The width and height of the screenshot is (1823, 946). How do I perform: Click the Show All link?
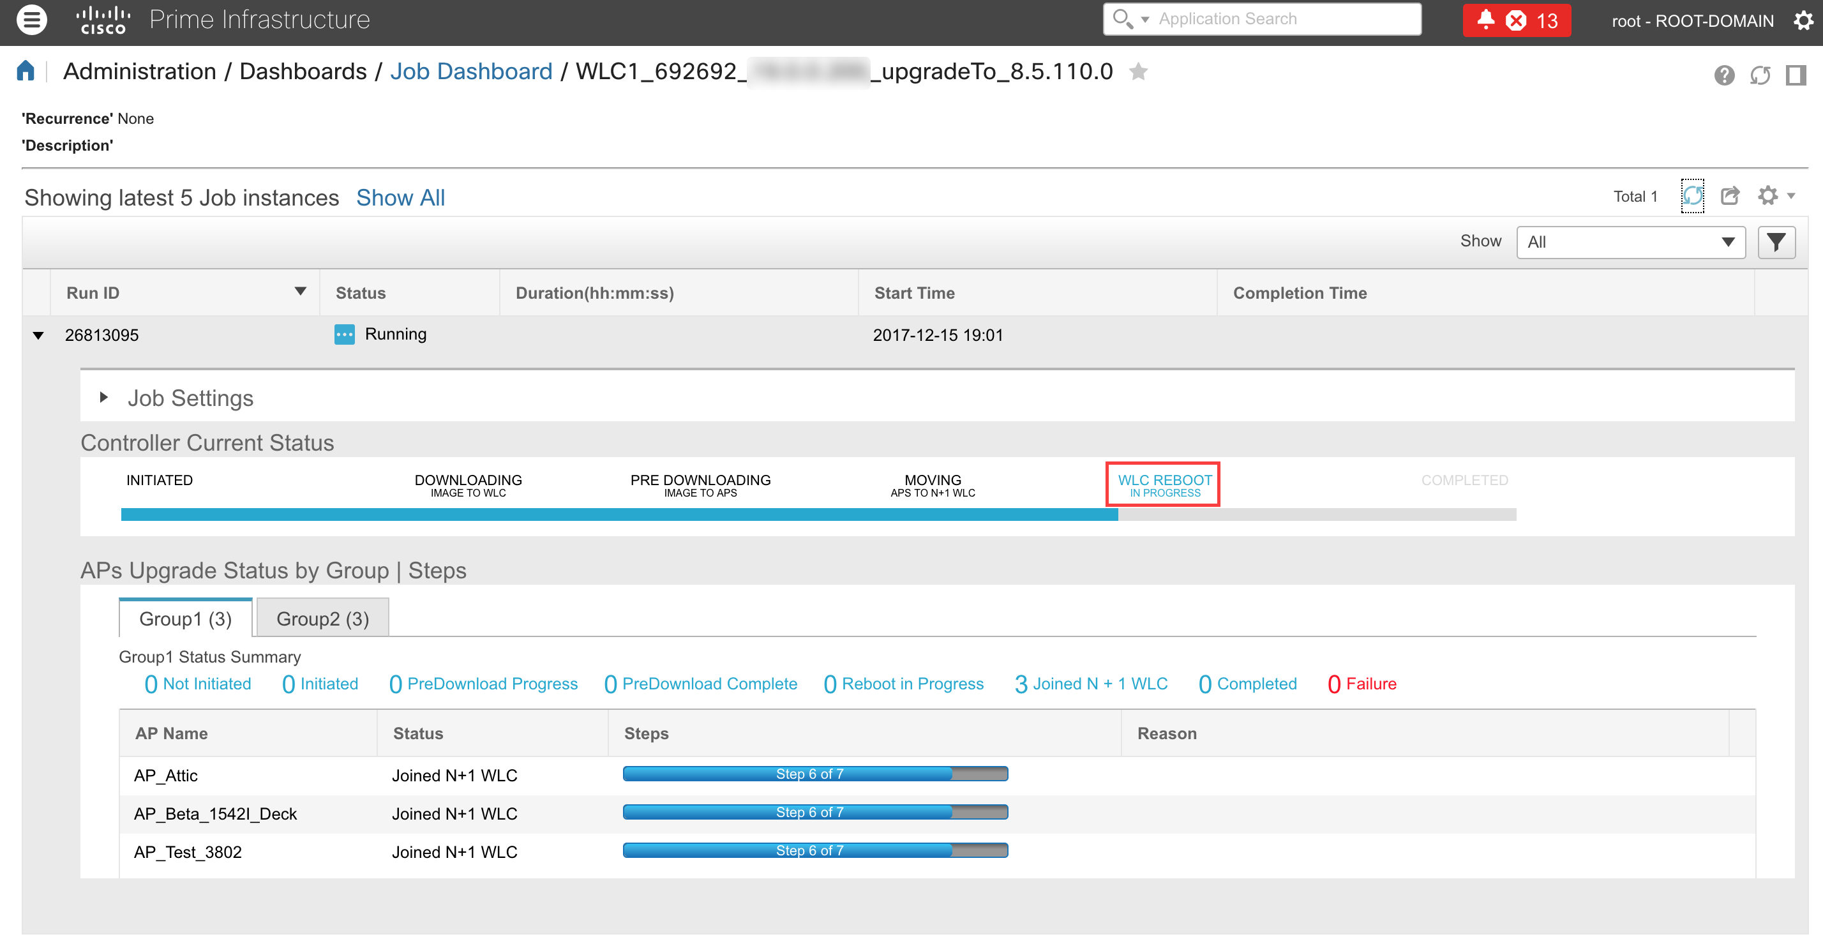click(400, 198)
